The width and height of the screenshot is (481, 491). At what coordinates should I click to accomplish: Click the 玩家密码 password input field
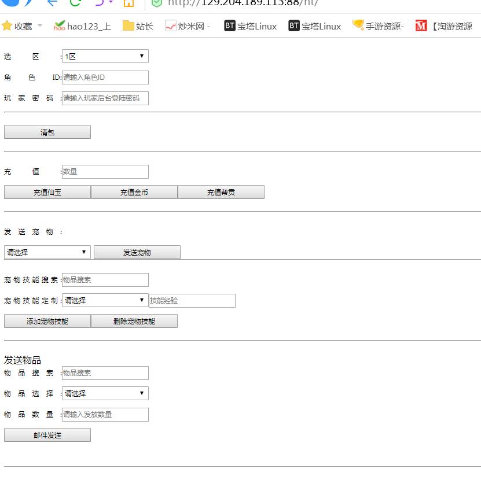[105, 98]
